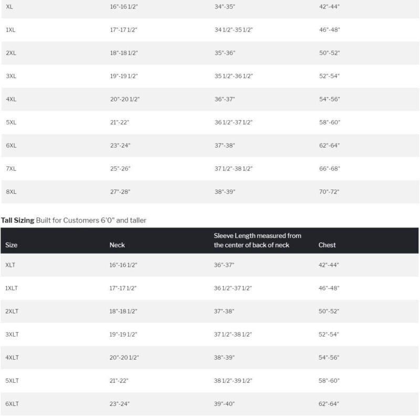Select the 2XL size label
The height and width of the screenshot is (420, 420).
coord(11,53)
